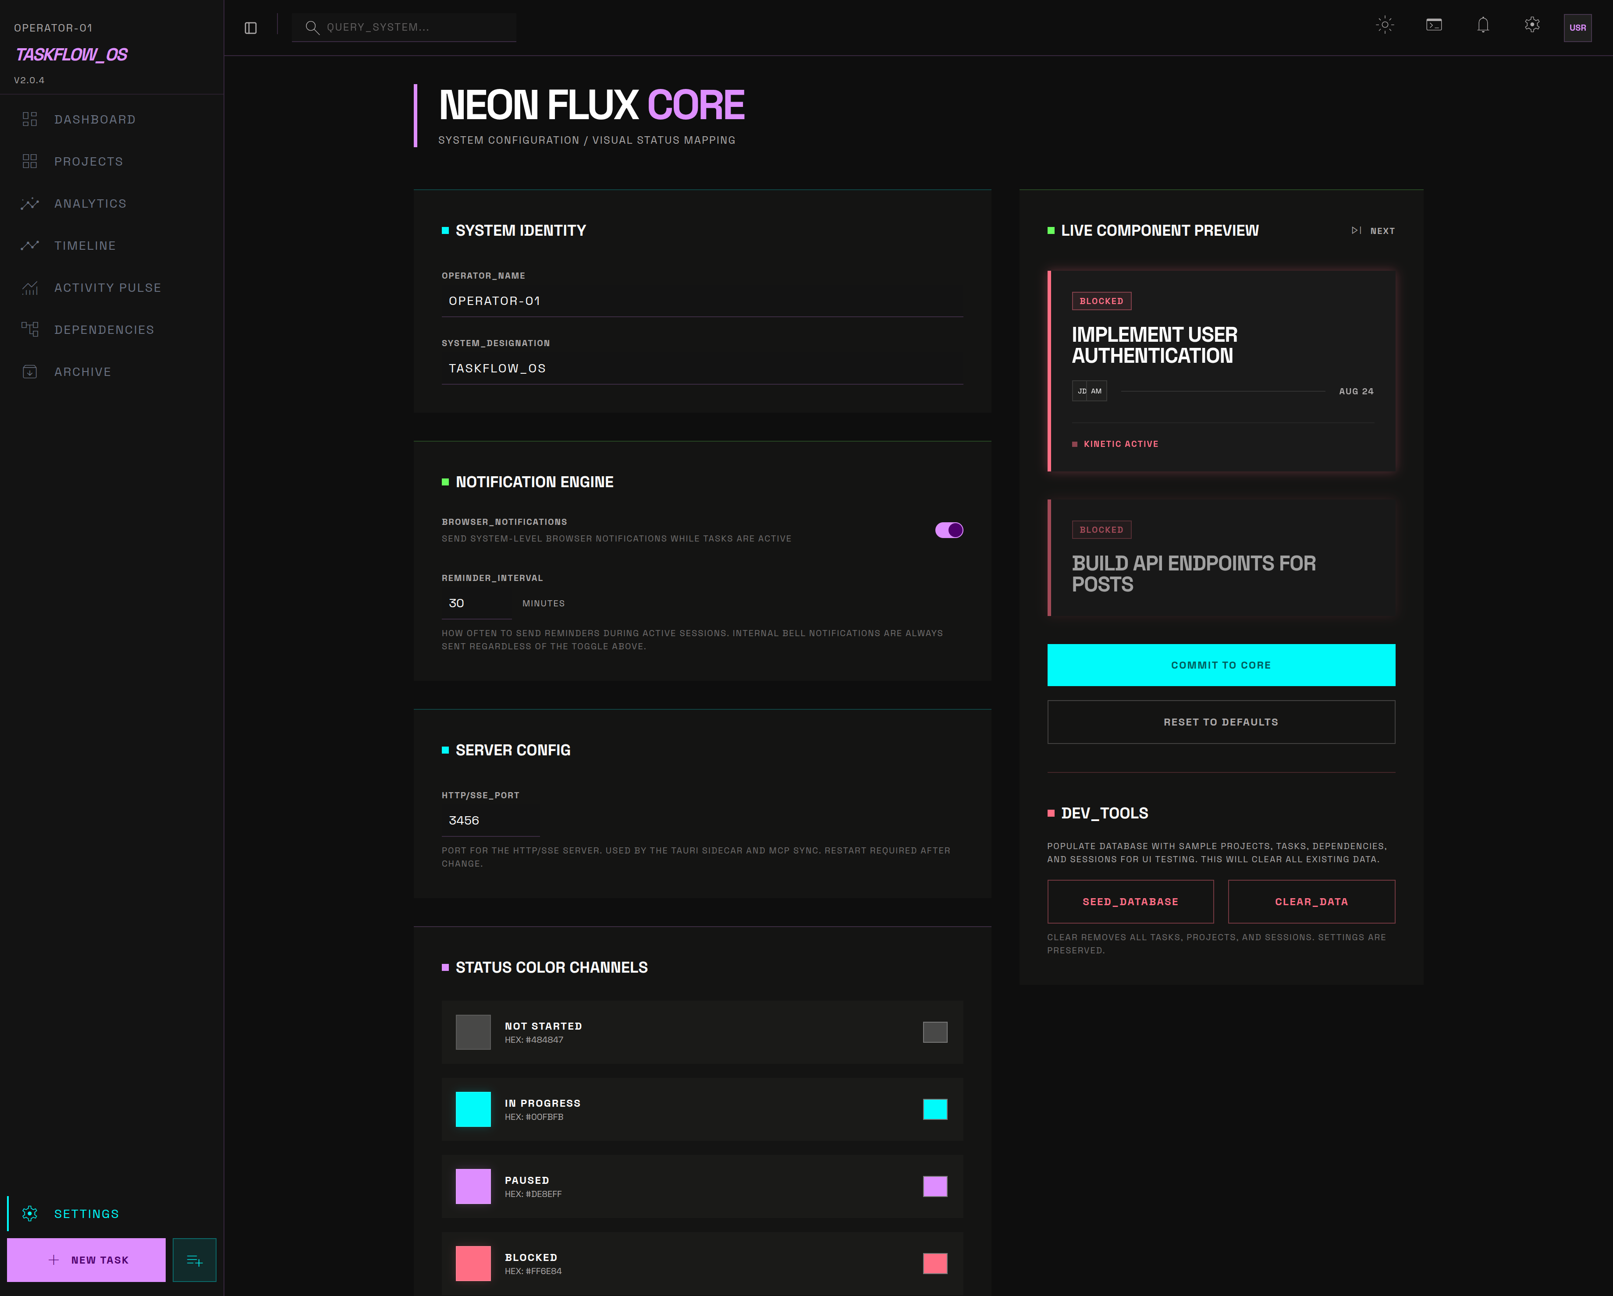This screenshot has width=1613, height=1296.
Task: Open the Activity Pulse panel
Action: click(x=108, y=287)
